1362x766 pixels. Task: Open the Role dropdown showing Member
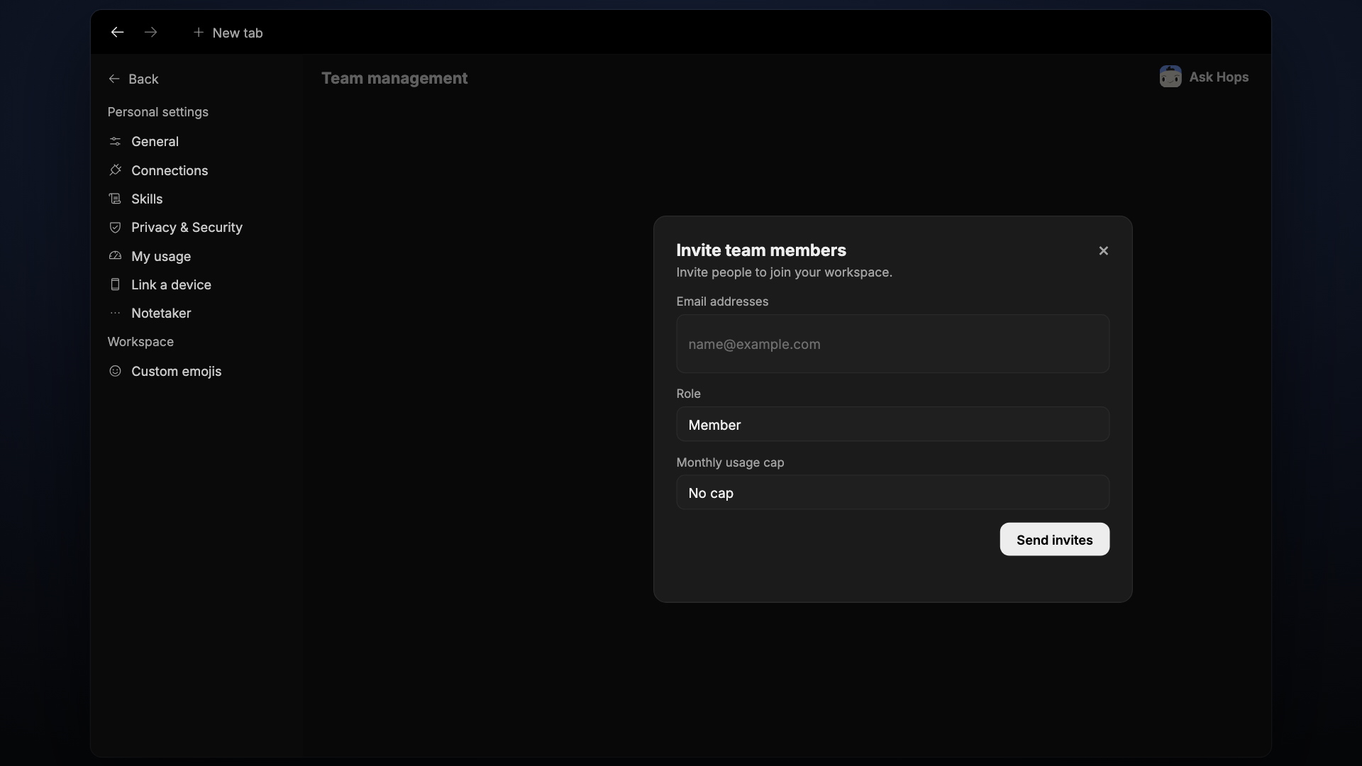click(x=892, y=424)
